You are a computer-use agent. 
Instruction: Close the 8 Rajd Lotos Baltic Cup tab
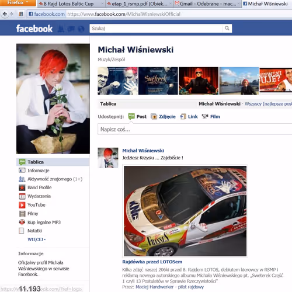(x=102, y=4)
